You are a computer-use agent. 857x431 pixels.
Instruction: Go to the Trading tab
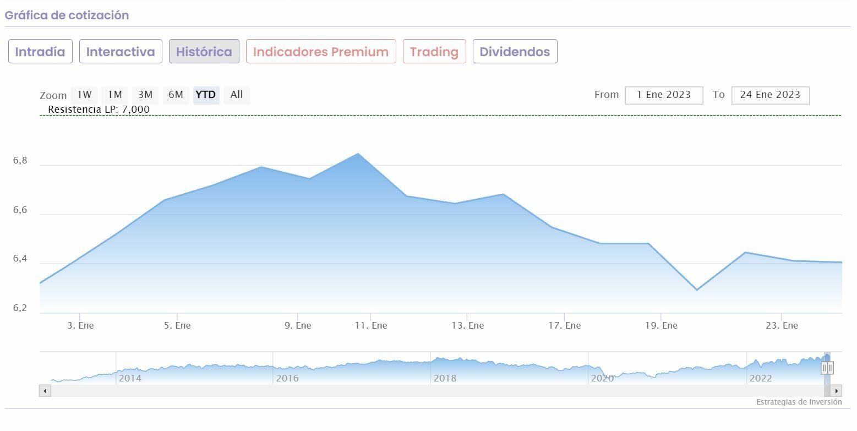click(x=434, y=52)
